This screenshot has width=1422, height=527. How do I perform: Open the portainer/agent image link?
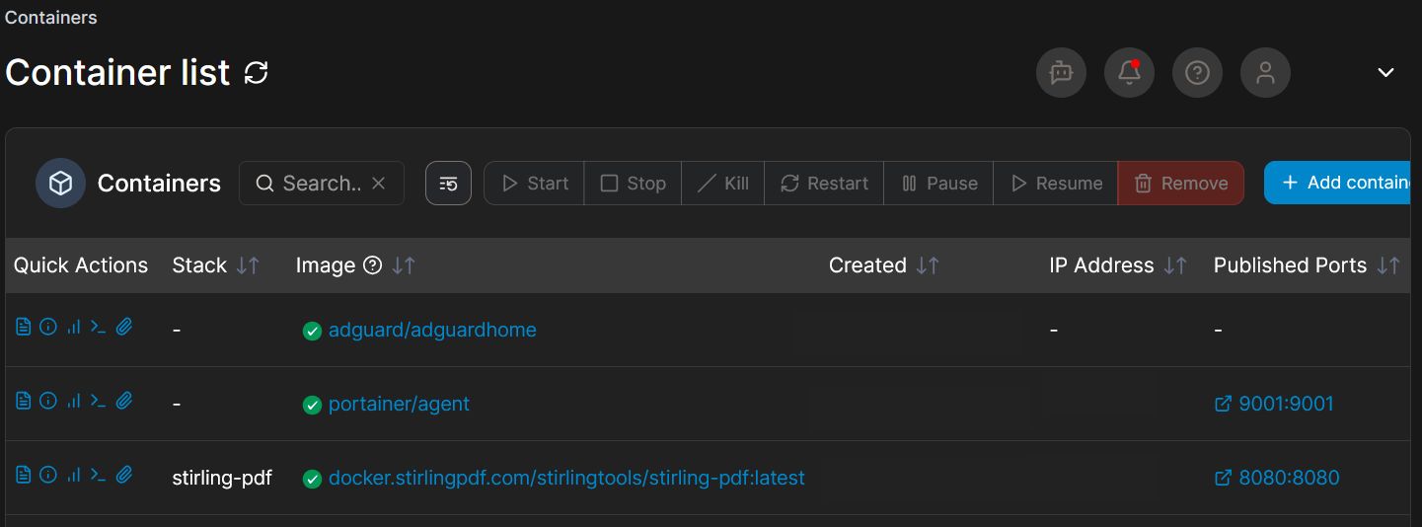(399, 404)
